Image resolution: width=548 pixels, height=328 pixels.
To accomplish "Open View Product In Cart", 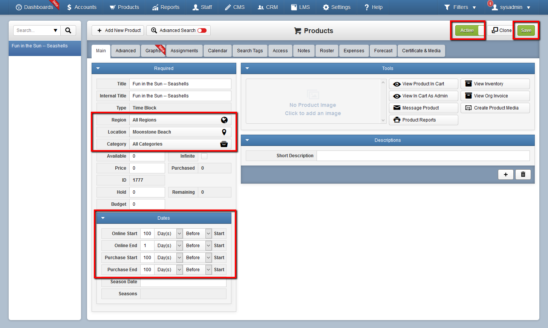I will click(423, 84).
